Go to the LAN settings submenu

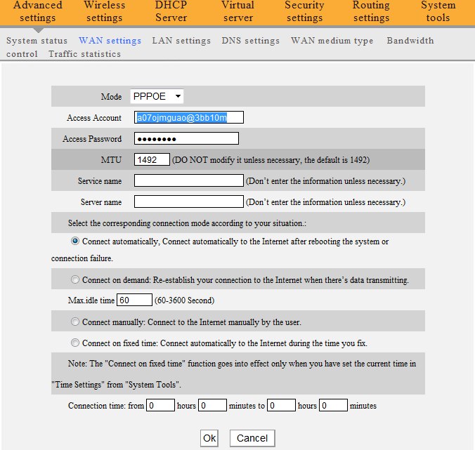click(x=181, y=41)
